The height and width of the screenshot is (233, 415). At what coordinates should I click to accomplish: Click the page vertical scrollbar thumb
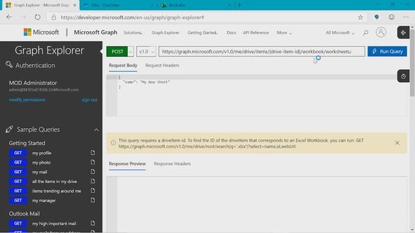point(412,63)
